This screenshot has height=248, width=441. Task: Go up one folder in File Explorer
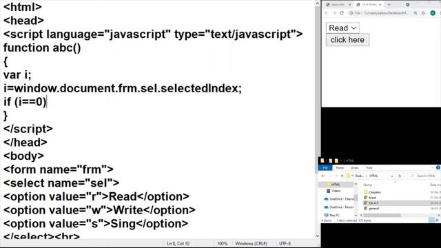coord(342,176)
